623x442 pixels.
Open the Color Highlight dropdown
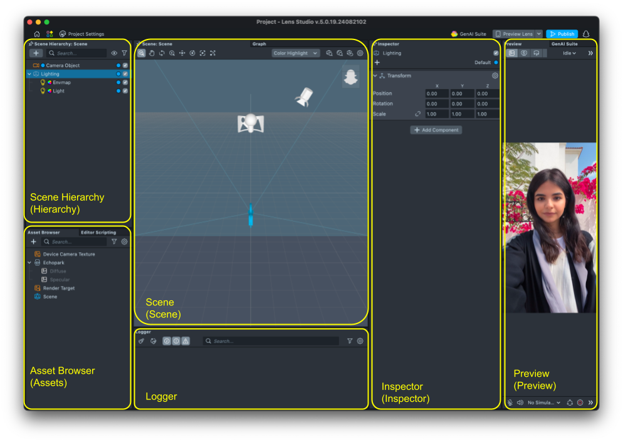click(x=296, y=53)
